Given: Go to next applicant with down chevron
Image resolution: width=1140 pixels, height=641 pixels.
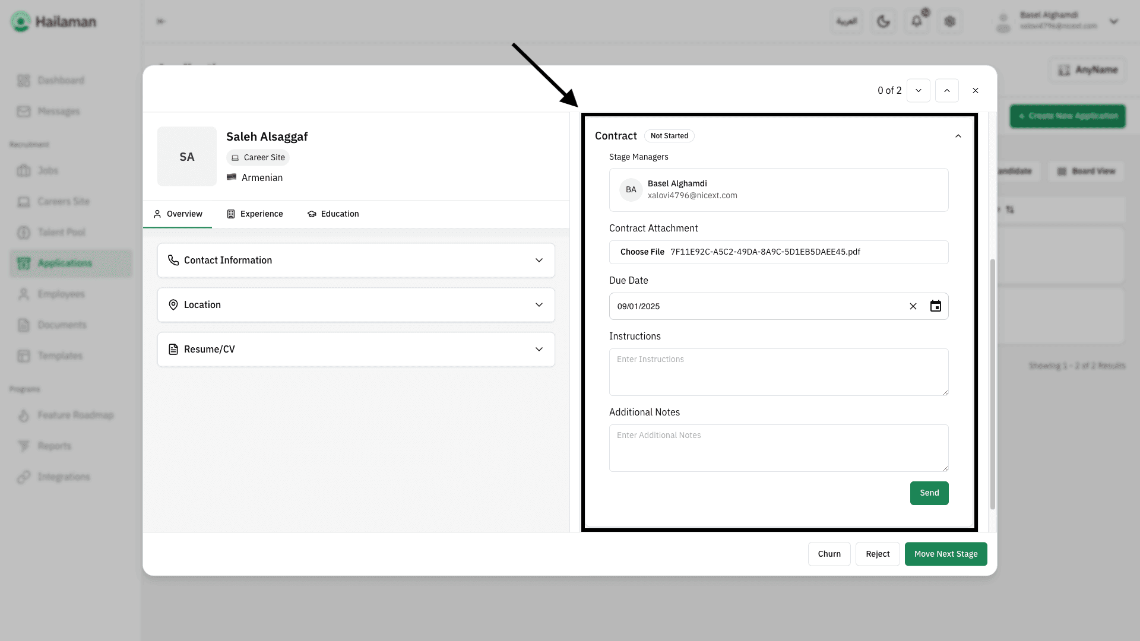Looking at the screenshot, I should tap(918, 91).
